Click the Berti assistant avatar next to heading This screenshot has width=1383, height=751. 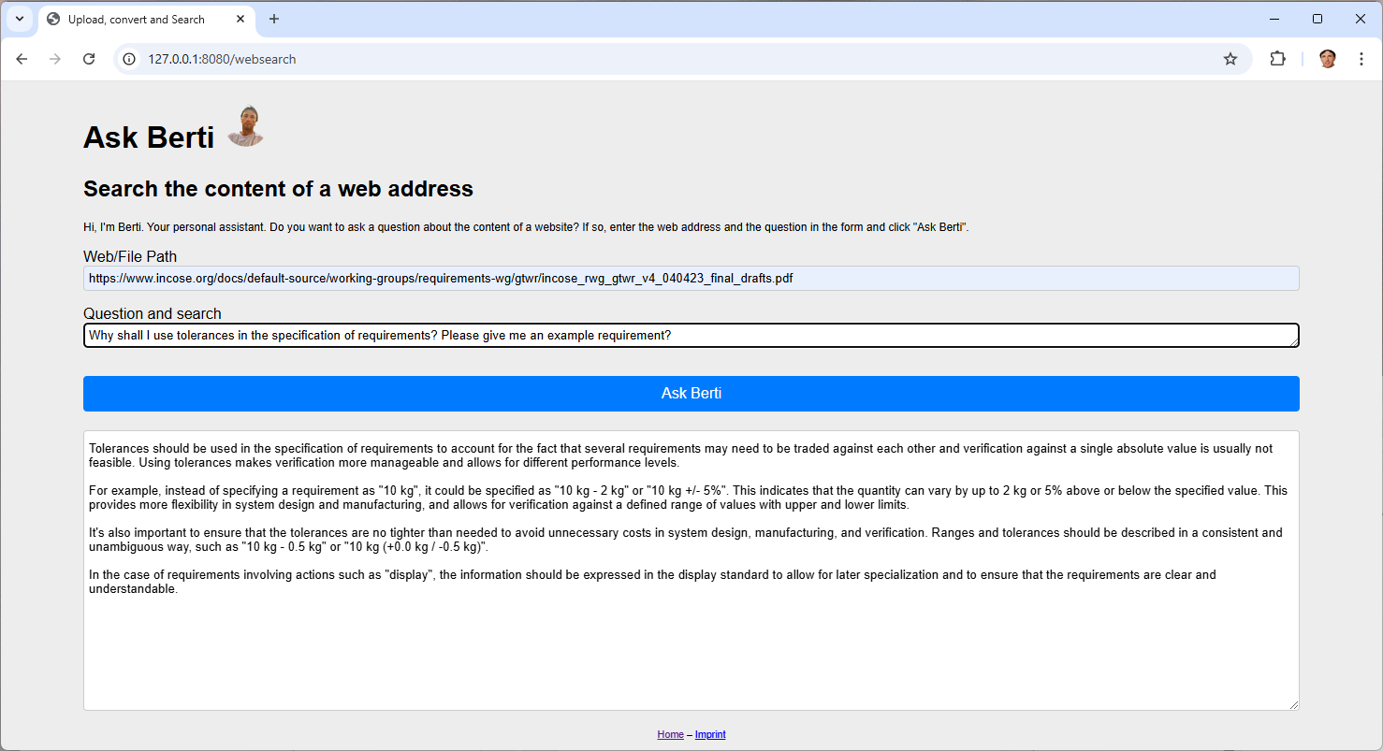pyautogui.click(x=244, y=125)
